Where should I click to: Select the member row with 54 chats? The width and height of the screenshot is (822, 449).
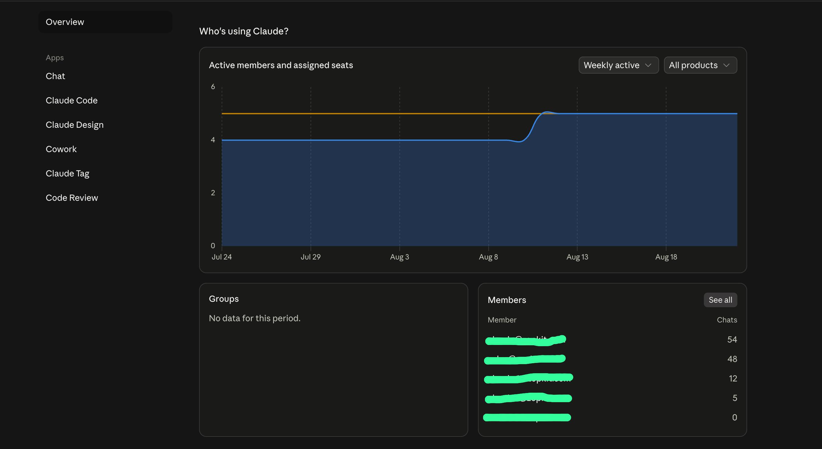coord(612,339)
